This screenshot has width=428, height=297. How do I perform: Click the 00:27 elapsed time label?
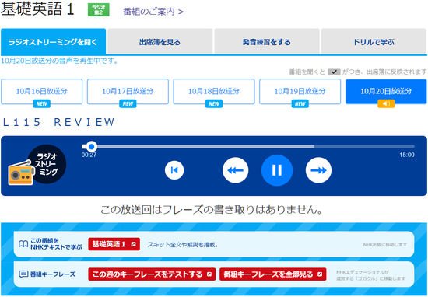pos(89,155)
